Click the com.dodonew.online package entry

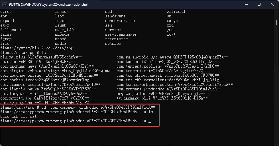pos(49,76)
